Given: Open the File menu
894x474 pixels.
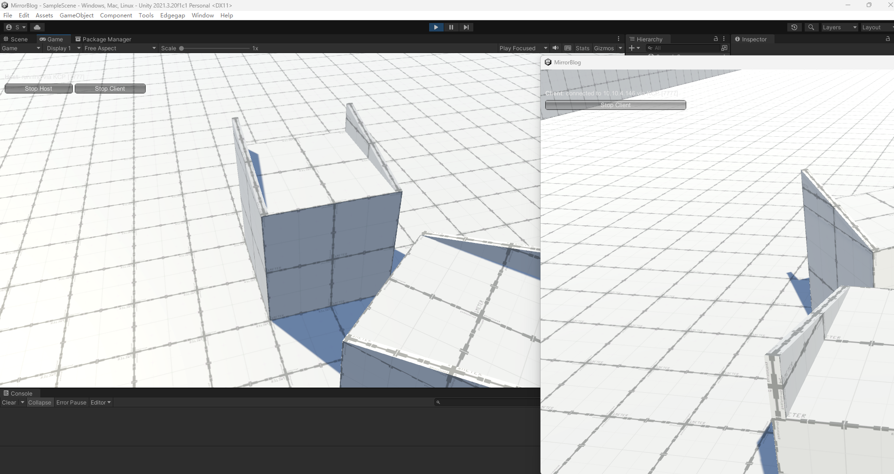Looking at the screenshot, I should point(8,15).
